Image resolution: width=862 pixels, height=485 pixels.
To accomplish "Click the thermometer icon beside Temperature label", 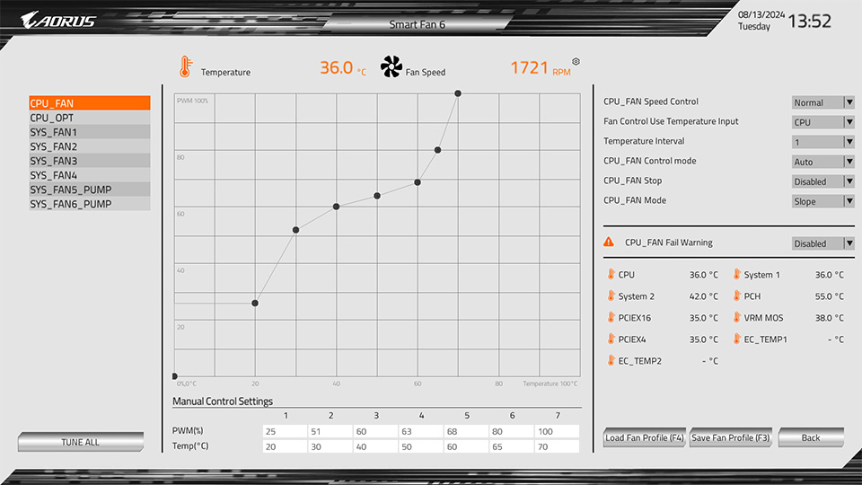I will coord(185,67).
